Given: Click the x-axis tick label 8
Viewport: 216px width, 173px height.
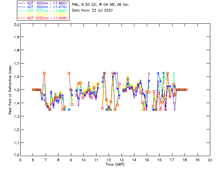Looking at the screenshot, I should 58,160.
